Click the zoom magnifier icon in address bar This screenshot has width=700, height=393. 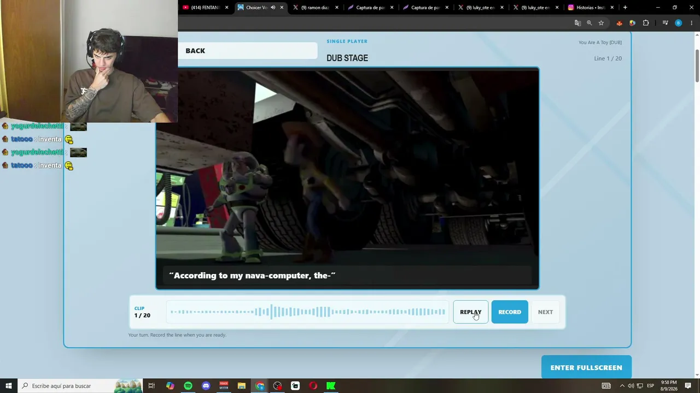coord(590,23)
